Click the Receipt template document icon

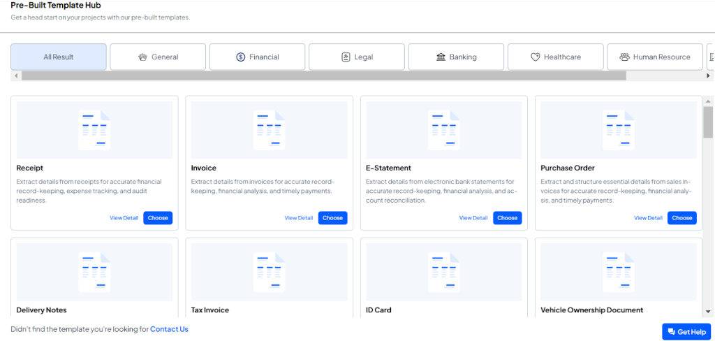click(94, 130)
